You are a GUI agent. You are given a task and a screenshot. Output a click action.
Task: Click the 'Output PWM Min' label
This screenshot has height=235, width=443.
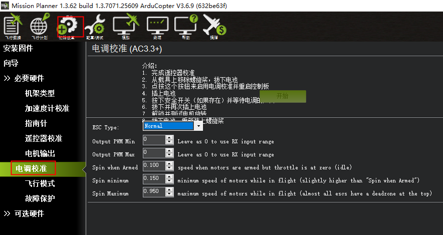coord(114,141)
